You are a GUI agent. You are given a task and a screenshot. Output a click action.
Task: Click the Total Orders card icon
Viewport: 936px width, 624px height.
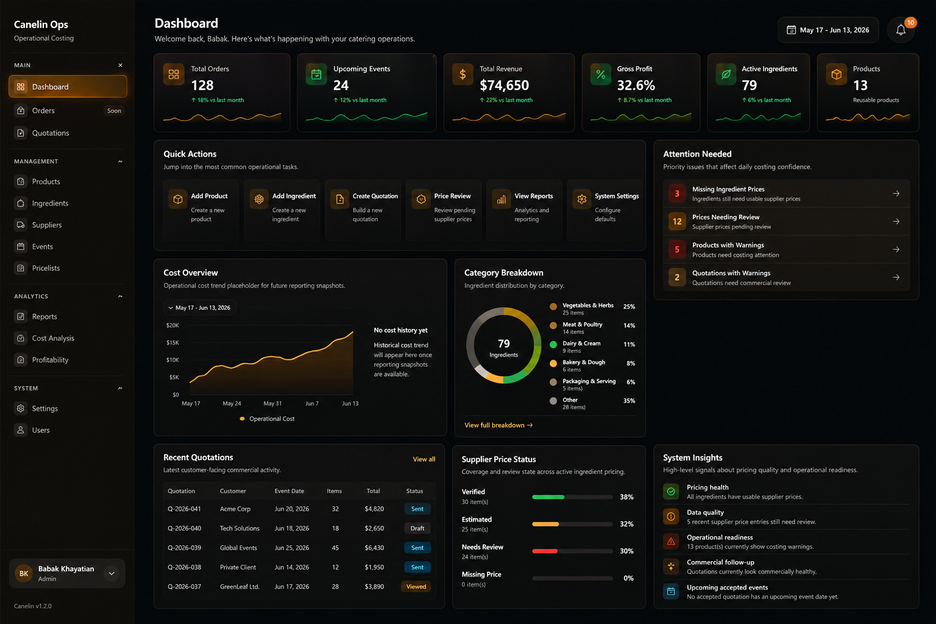[174, 74]
